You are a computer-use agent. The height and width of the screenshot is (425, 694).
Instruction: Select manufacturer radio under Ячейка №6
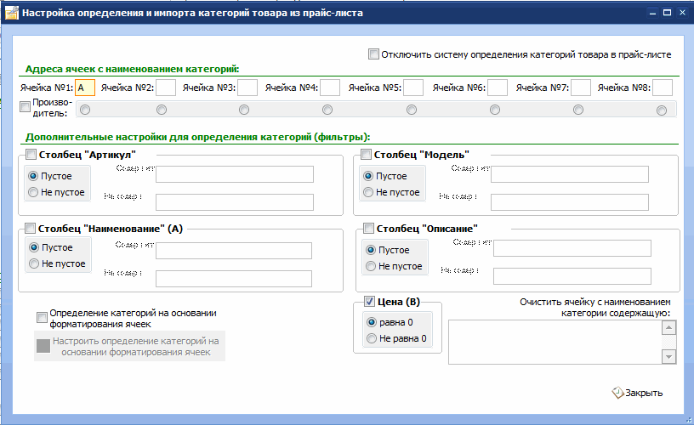point(495,110)
